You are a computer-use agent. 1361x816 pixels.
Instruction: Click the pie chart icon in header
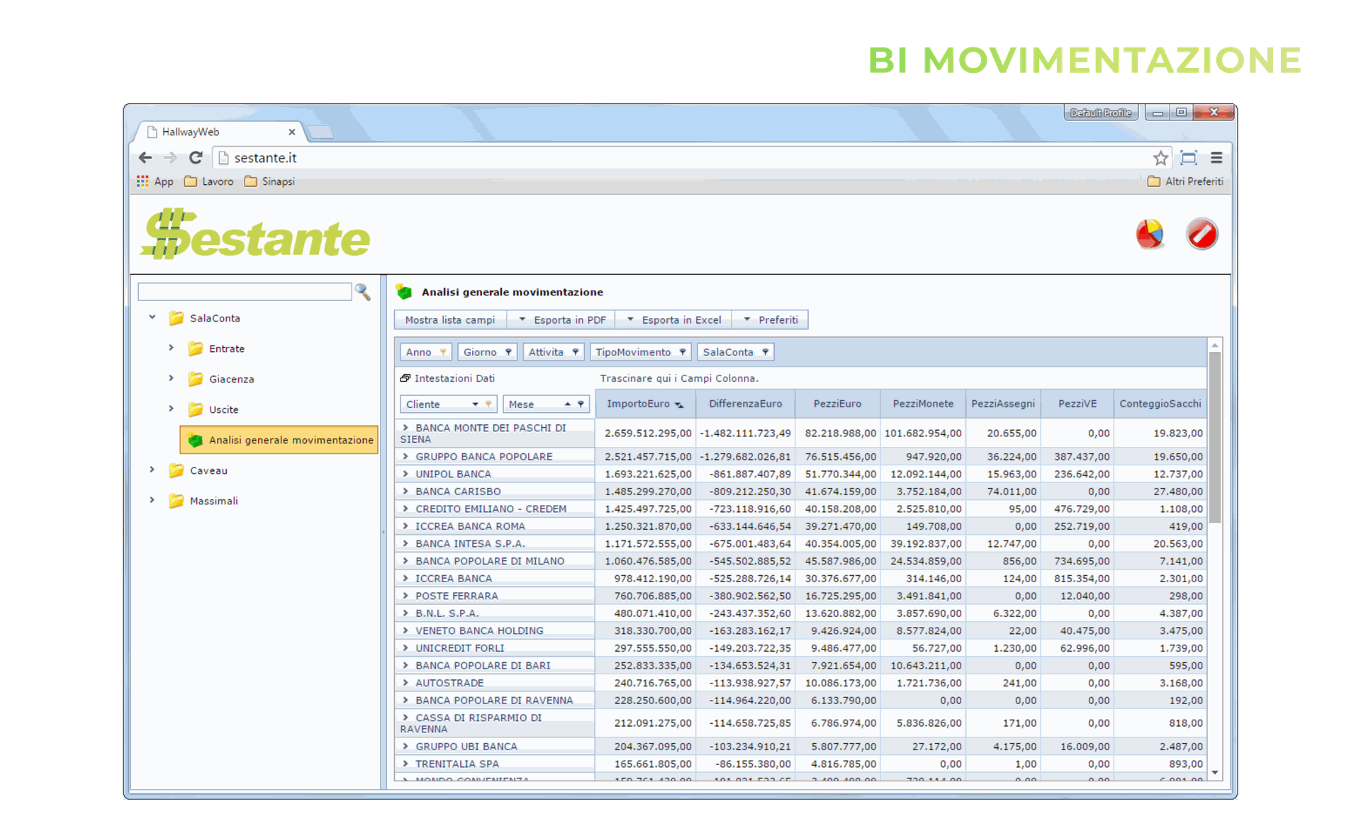[1149, 234]
